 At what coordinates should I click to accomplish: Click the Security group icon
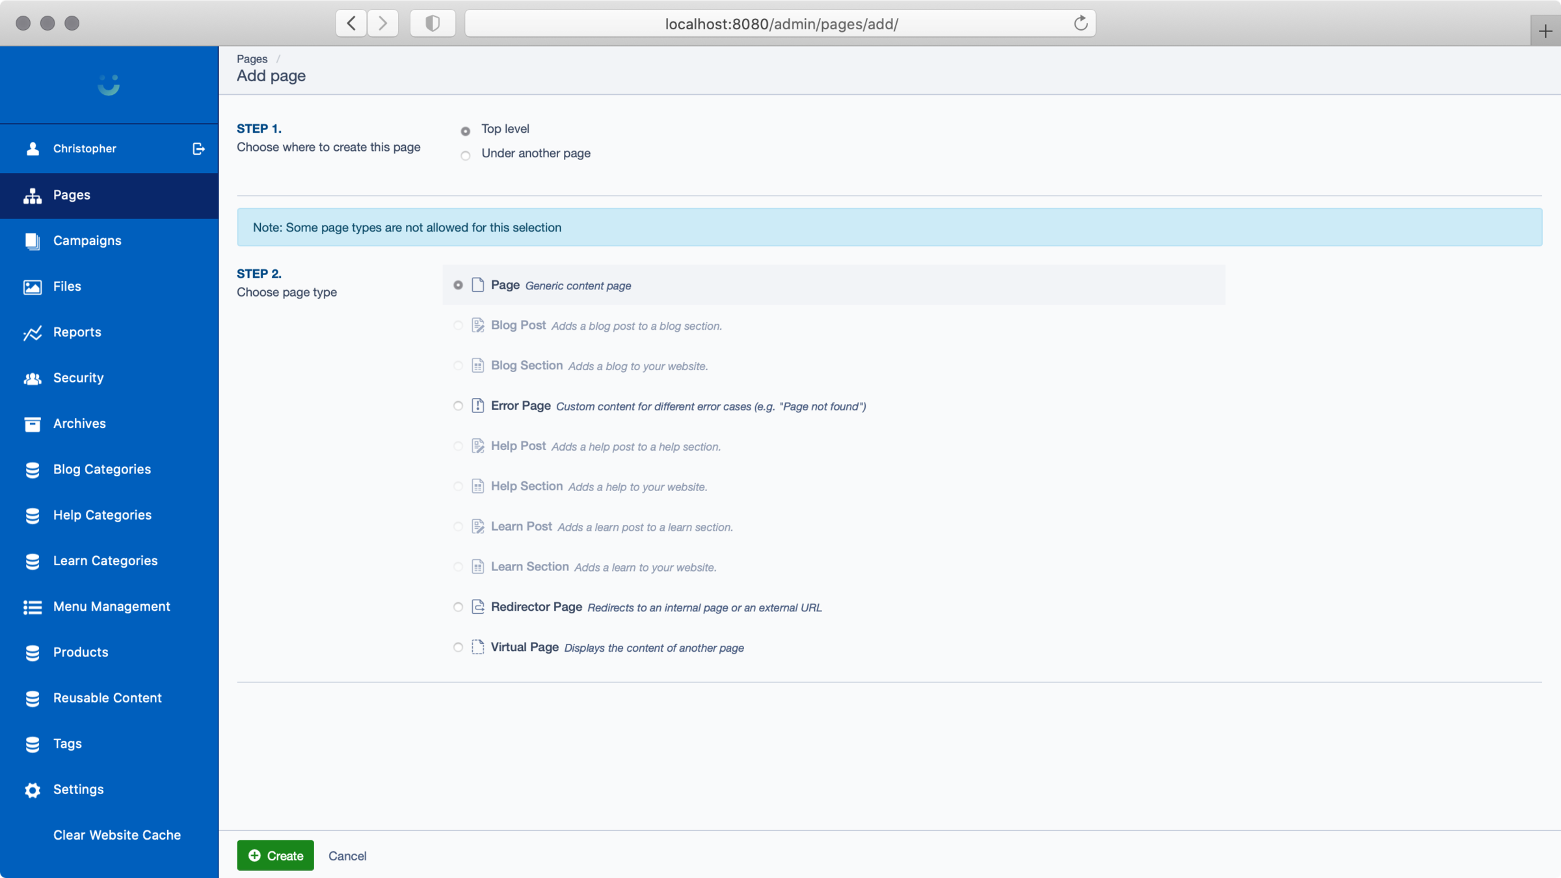[33, 379]
